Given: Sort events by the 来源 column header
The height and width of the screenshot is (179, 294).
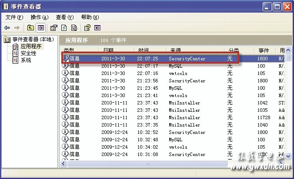Looking at the screenshot, I should click(x=175, y=50).
